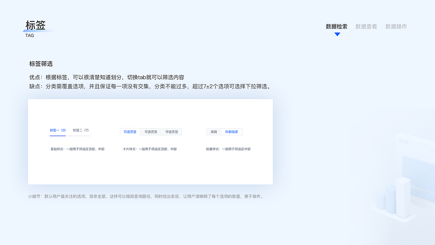Open the 数据操作 section

pyautogui.click(x=396, y=27)
